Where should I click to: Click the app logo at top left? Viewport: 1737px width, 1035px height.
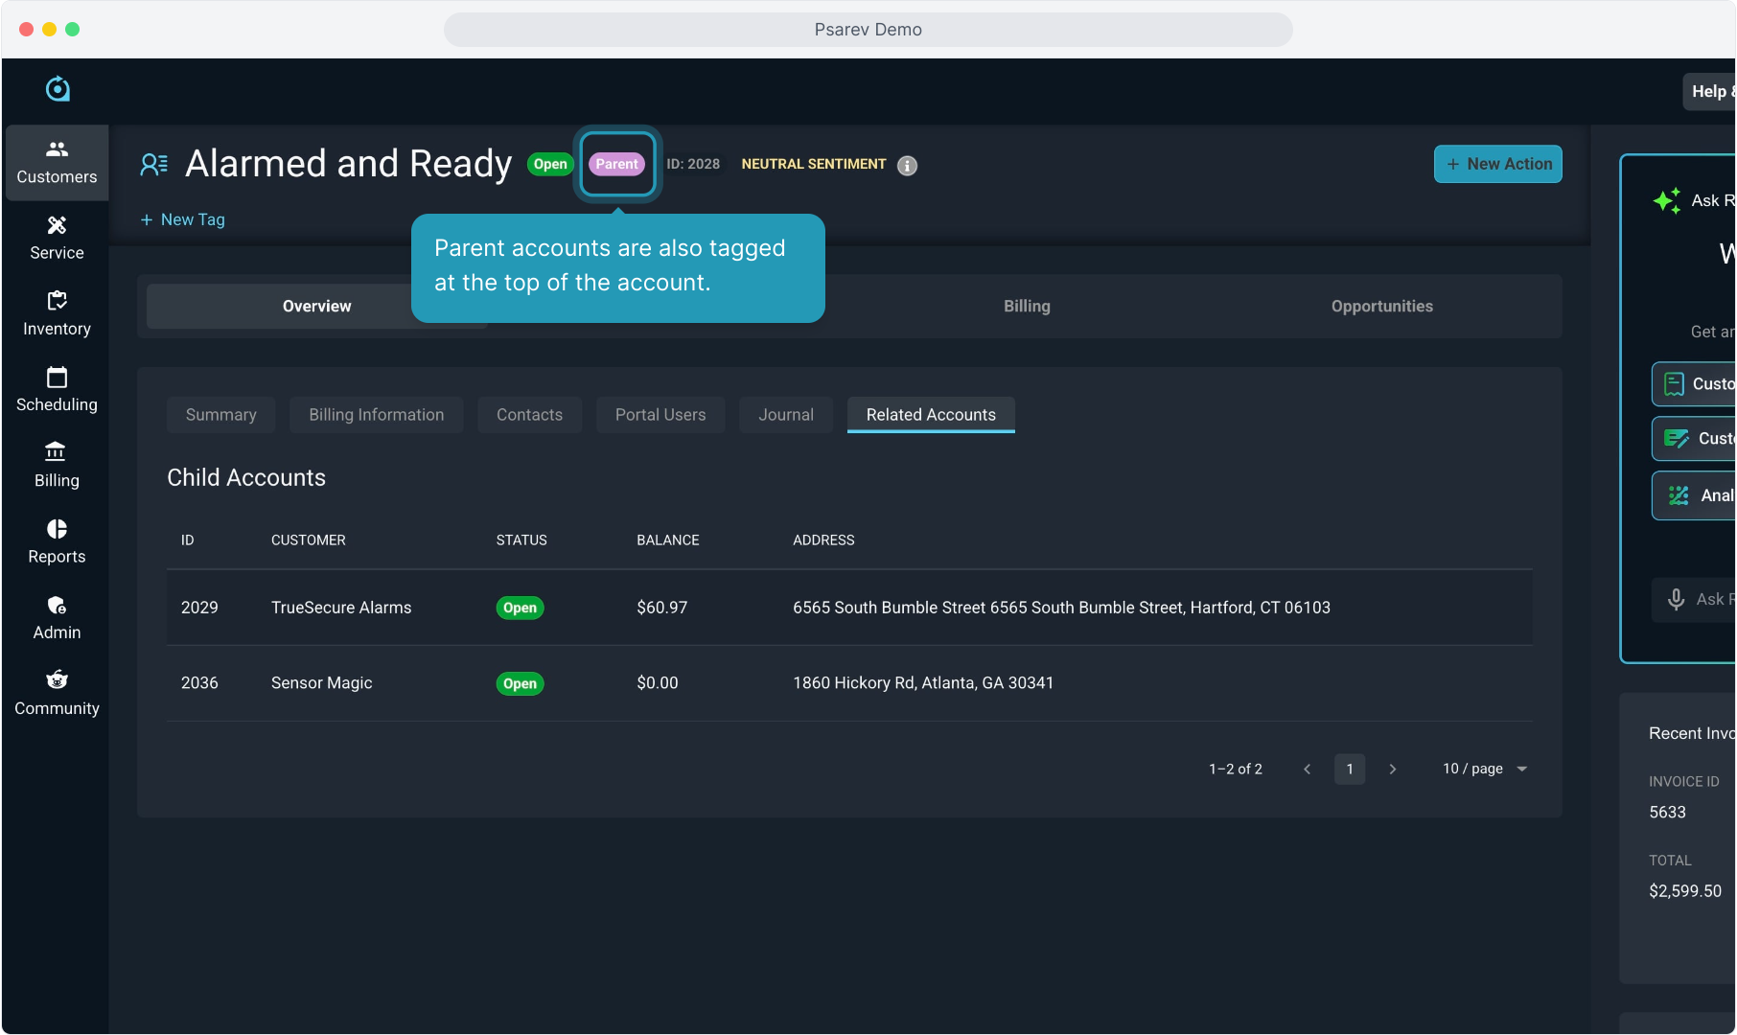coord(58,89)
